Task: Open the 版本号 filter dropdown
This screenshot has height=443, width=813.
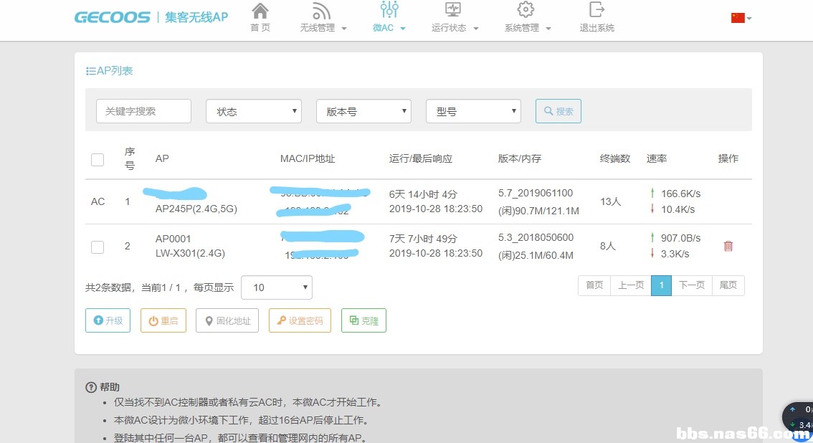Action: coord(363,111)
